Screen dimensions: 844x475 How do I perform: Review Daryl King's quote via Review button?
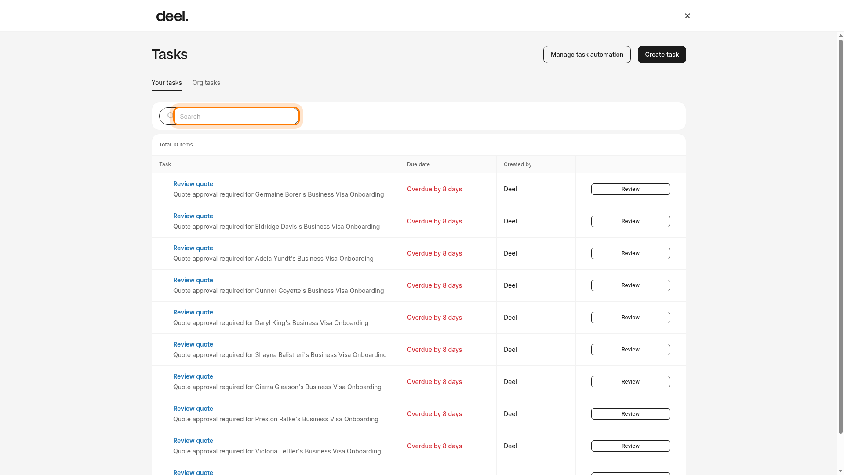tap(630, 318)
